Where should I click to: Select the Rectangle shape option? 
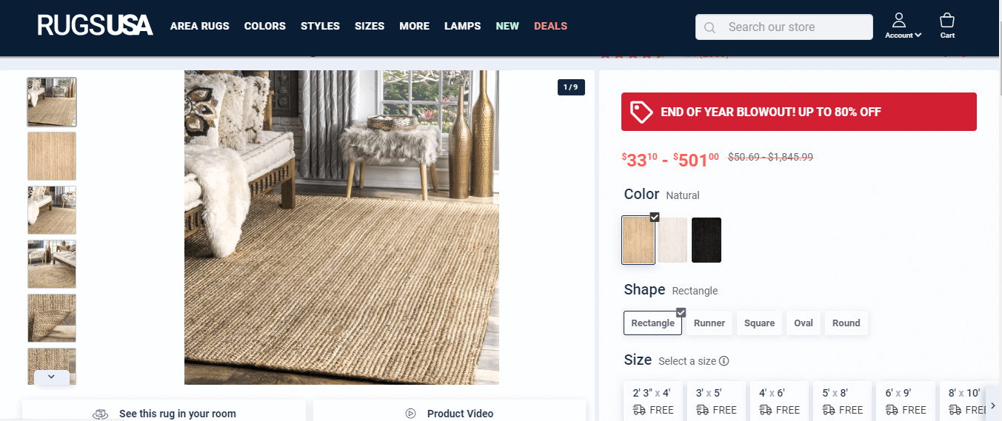click(653, 323)
